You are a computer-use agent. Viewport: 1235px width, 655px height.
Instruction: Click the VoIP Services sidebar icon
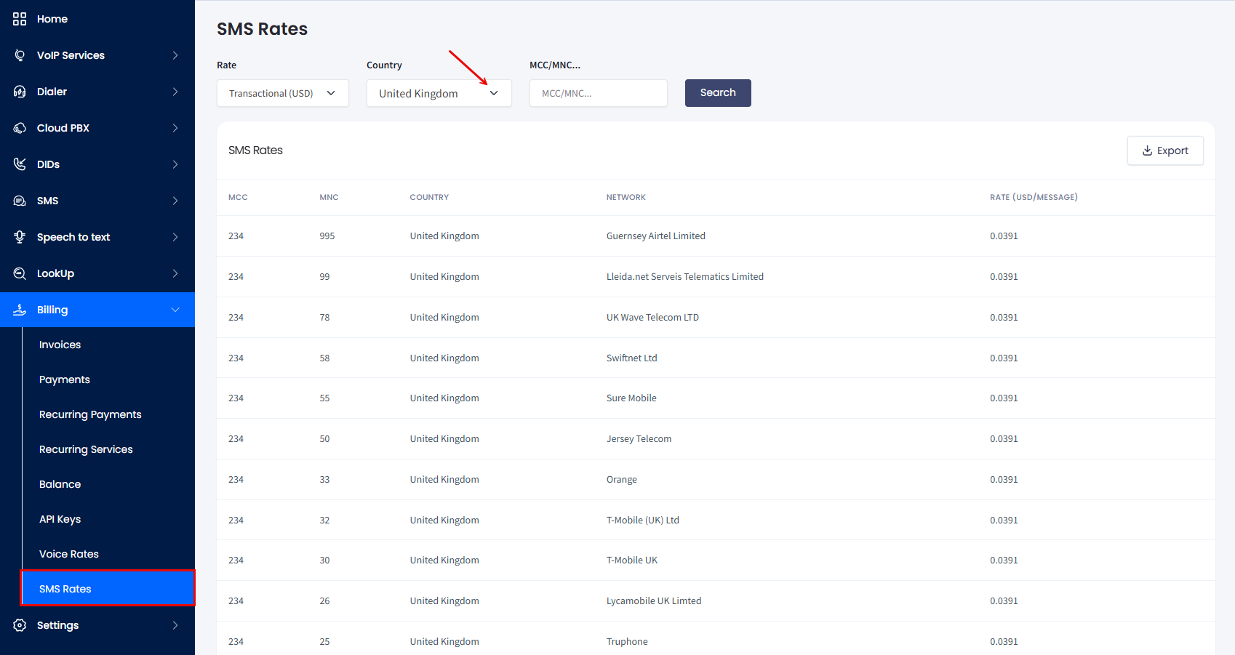20,55
